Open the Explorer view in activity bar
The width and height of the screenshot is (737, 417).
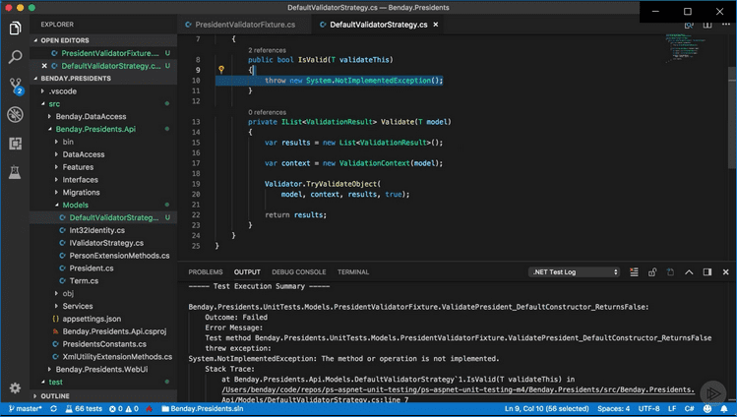[x=15, y=29]
